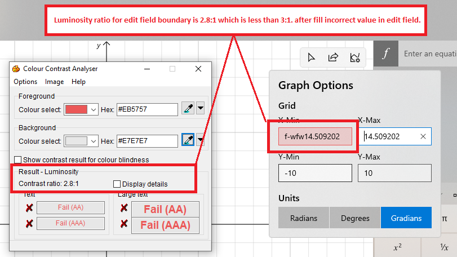Pick background colour with the eyedropper
Image resolution: width=457 pixels, height=257 pixels.
point(188,140)
